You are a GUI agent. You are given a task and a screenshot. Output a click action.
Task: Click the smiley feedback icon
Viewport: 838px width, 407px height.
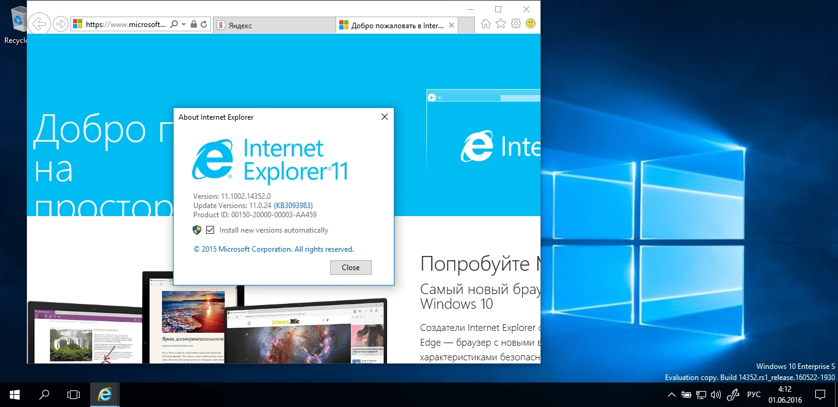[530, 24]
